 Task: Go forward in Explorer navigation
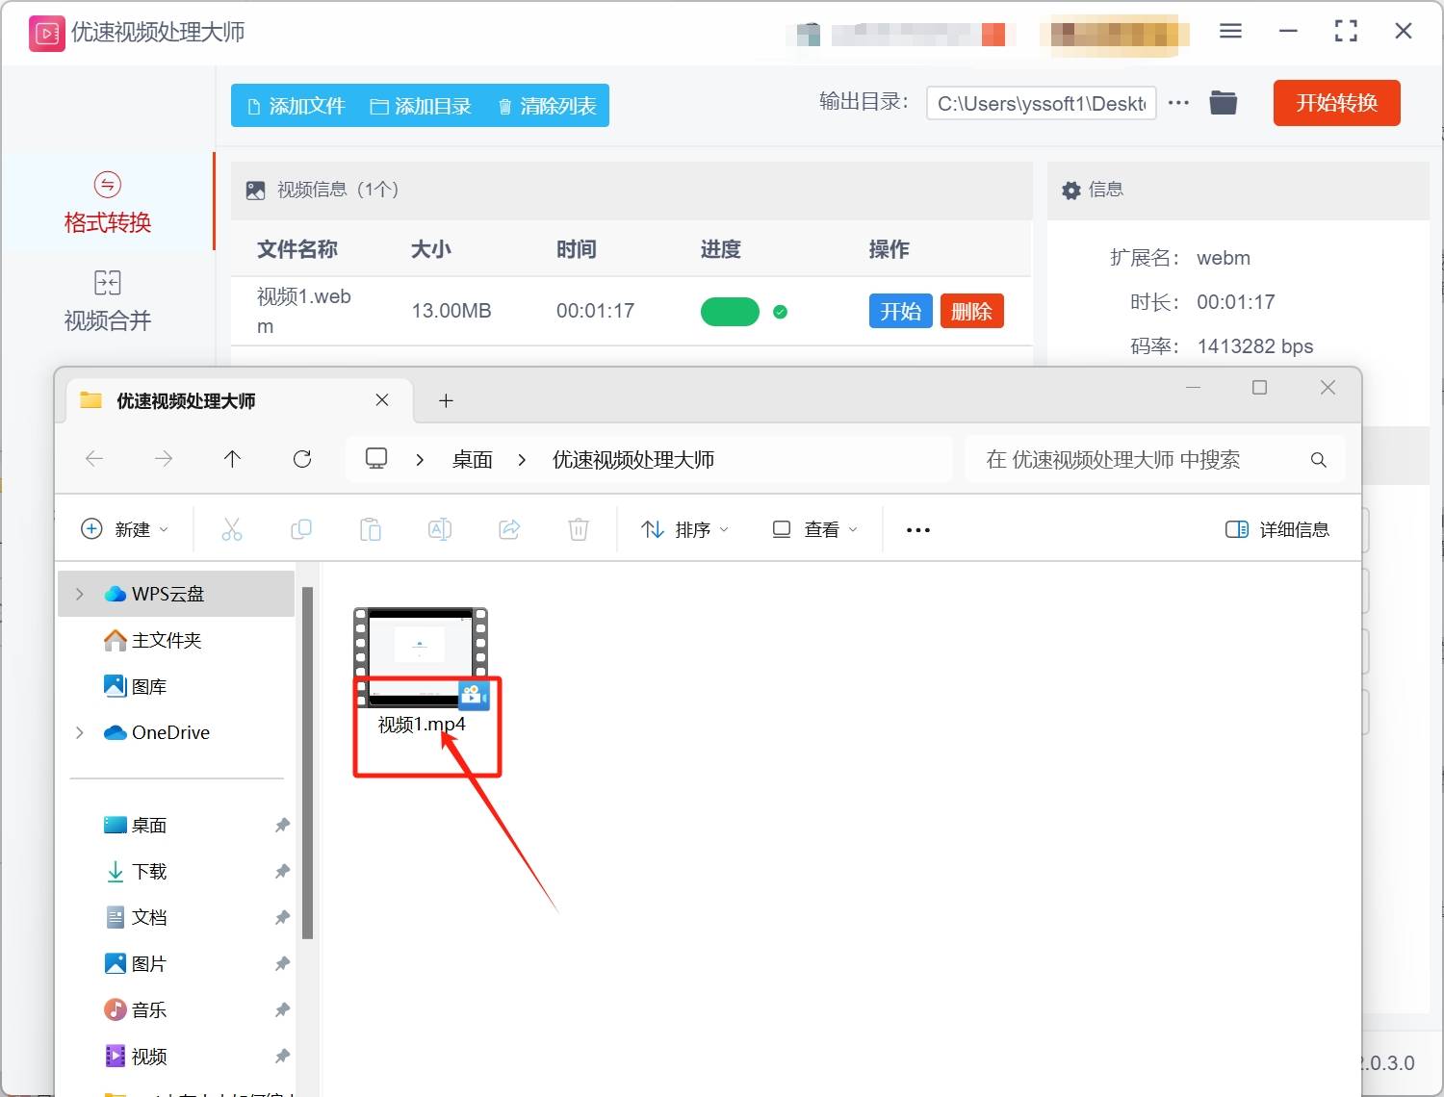point(164,459)
